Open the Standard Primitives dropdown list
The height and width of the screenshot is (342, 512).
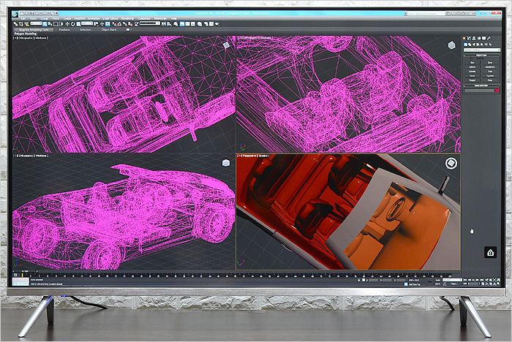tap(481, 48)
